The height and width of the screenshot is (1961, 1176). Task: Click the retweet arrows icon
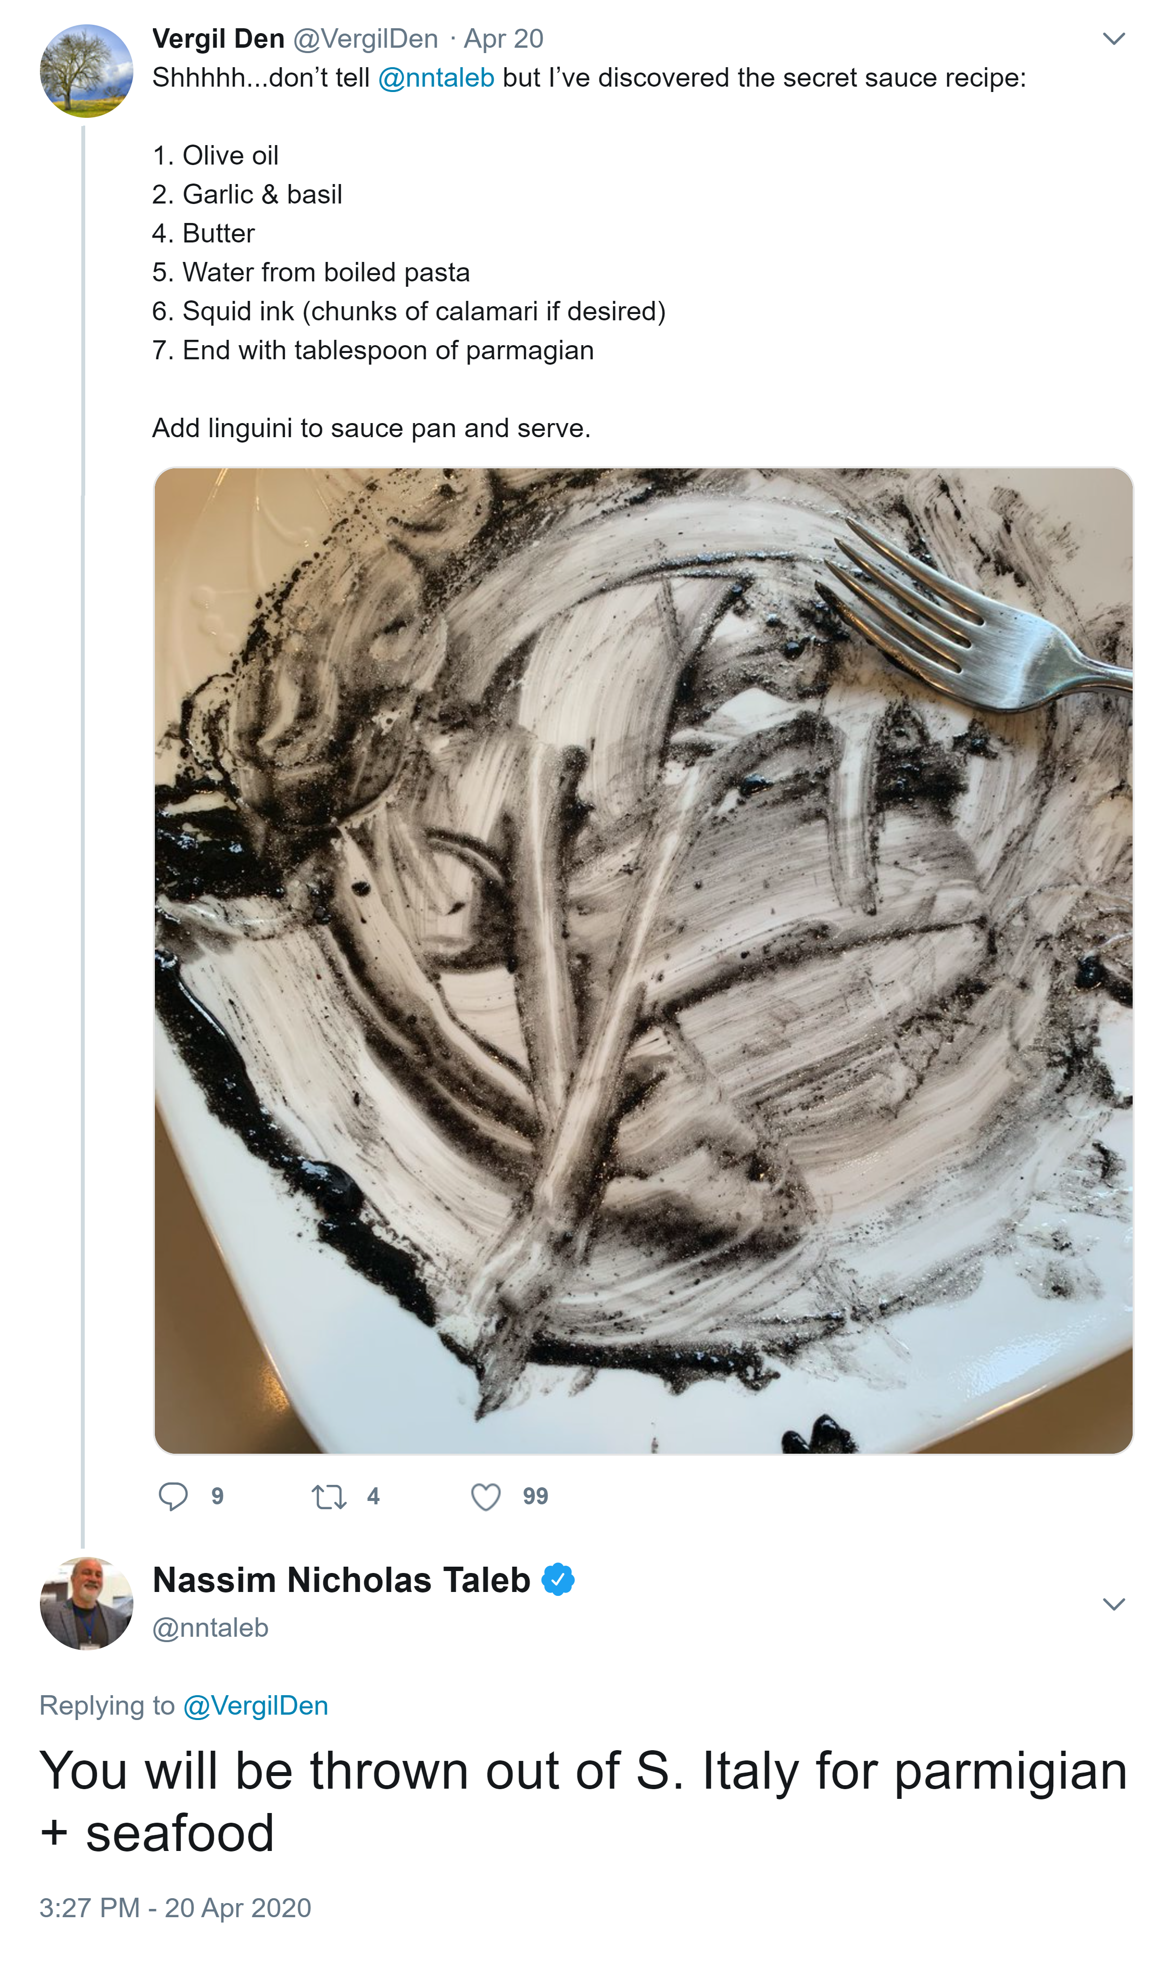(328, 1497)
